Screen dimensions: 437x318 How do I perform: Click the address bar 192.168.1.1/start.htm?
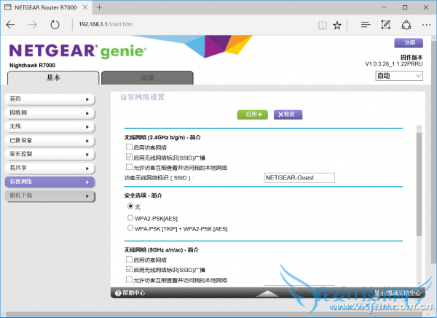(106, 24)
